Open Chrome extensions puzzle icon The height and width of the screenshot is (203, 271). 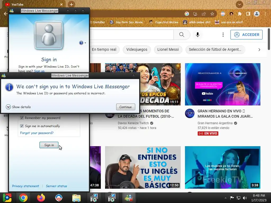tap(240, 14)
